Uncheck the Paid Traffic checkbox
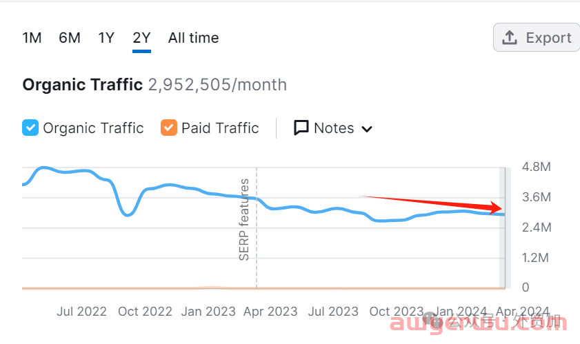Screen dimensions: 580x344 click(169, 128)
